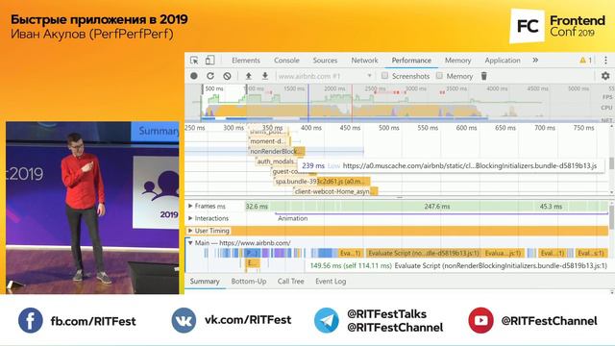
Task: Select the Summary tab
Action: 205,282
